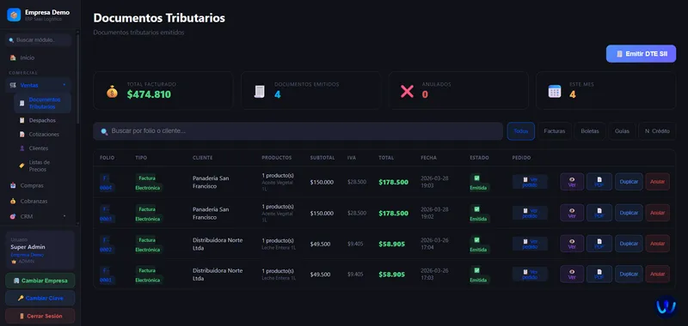Open Ver pedido for the 19:03 invoice
Image resolution: width=688 pixels, height=326 pixels.
coord(530,182)
